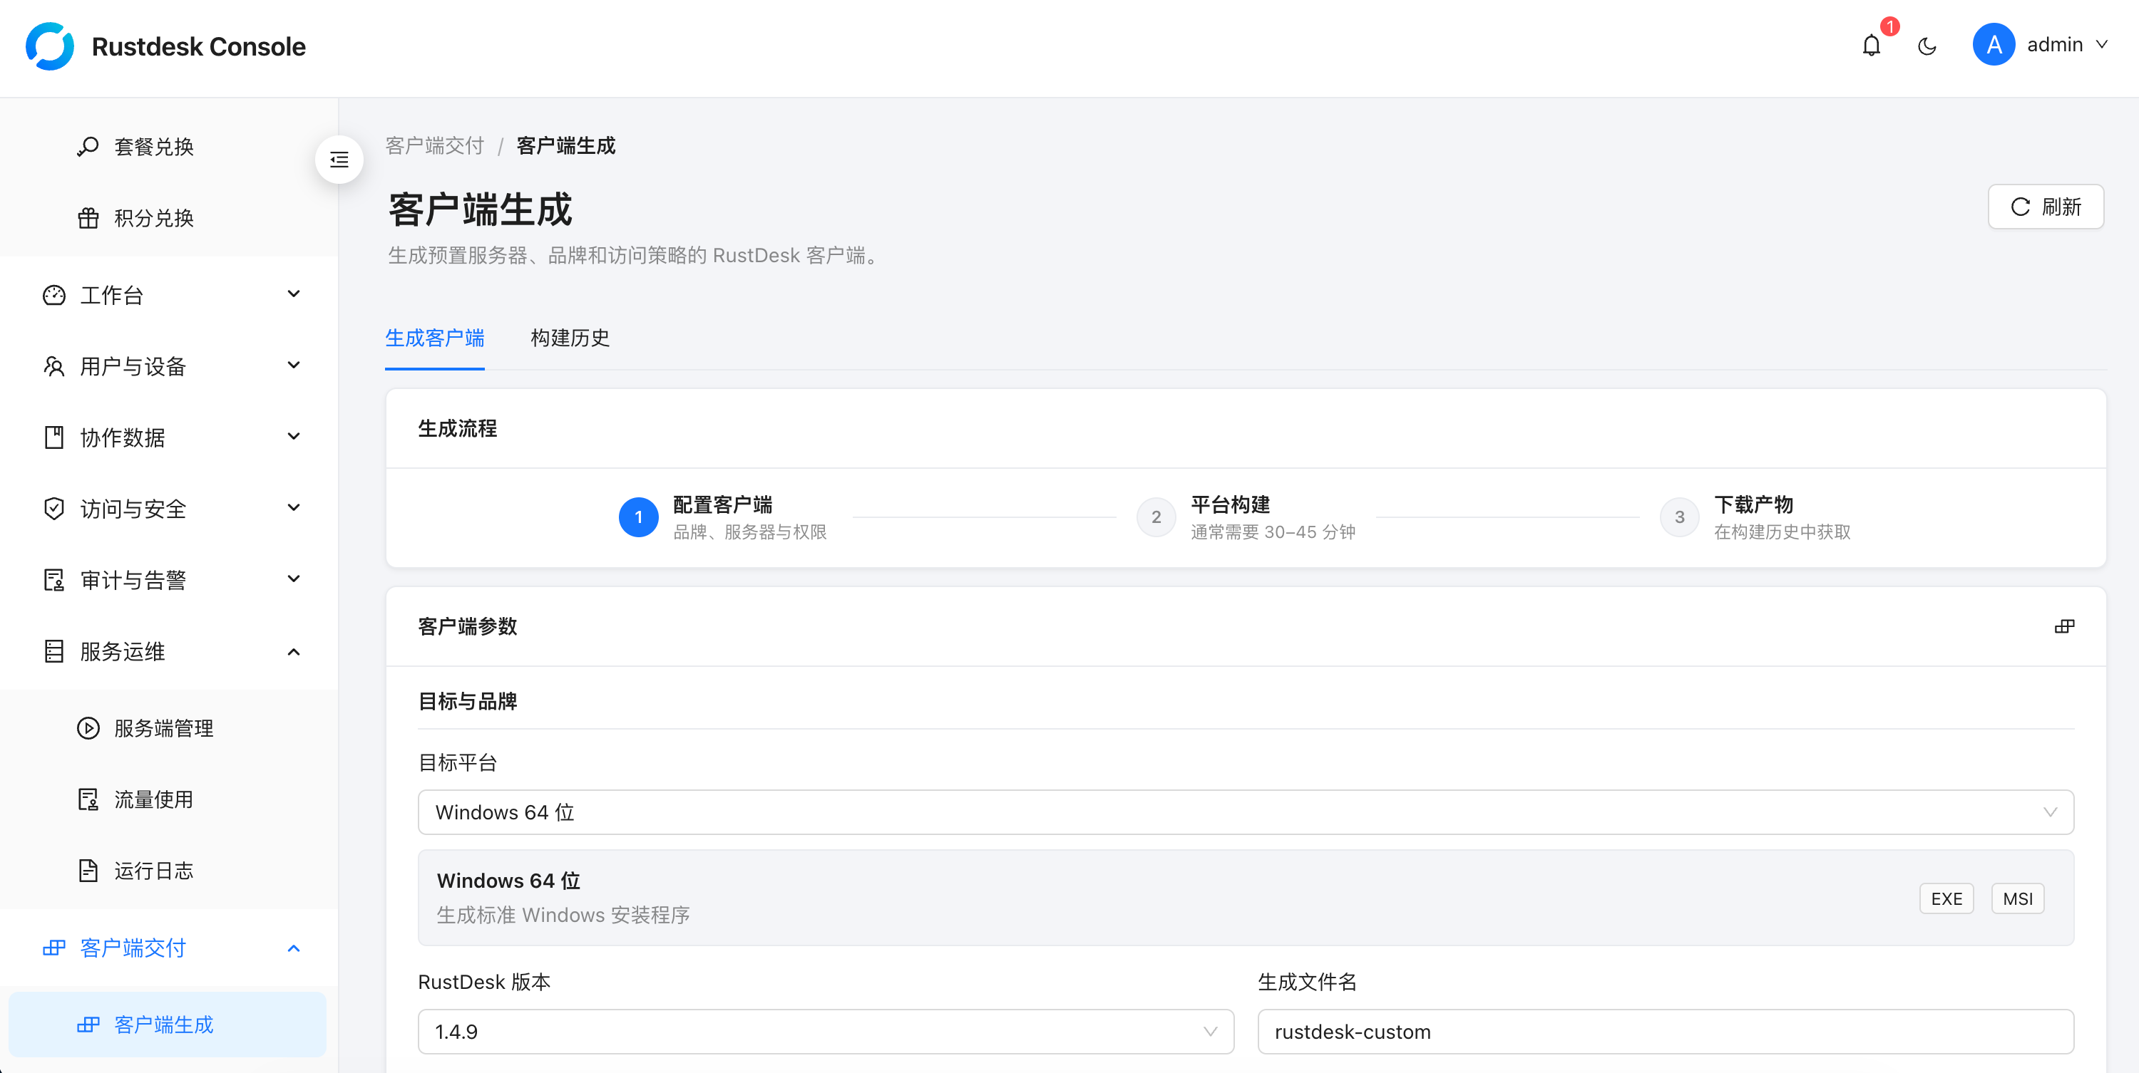
Task: Click the 协作数据 menu label
Action: [x=122, y=437]
